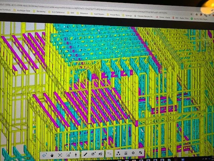Start the First Person walk tool

click(76, 155)
